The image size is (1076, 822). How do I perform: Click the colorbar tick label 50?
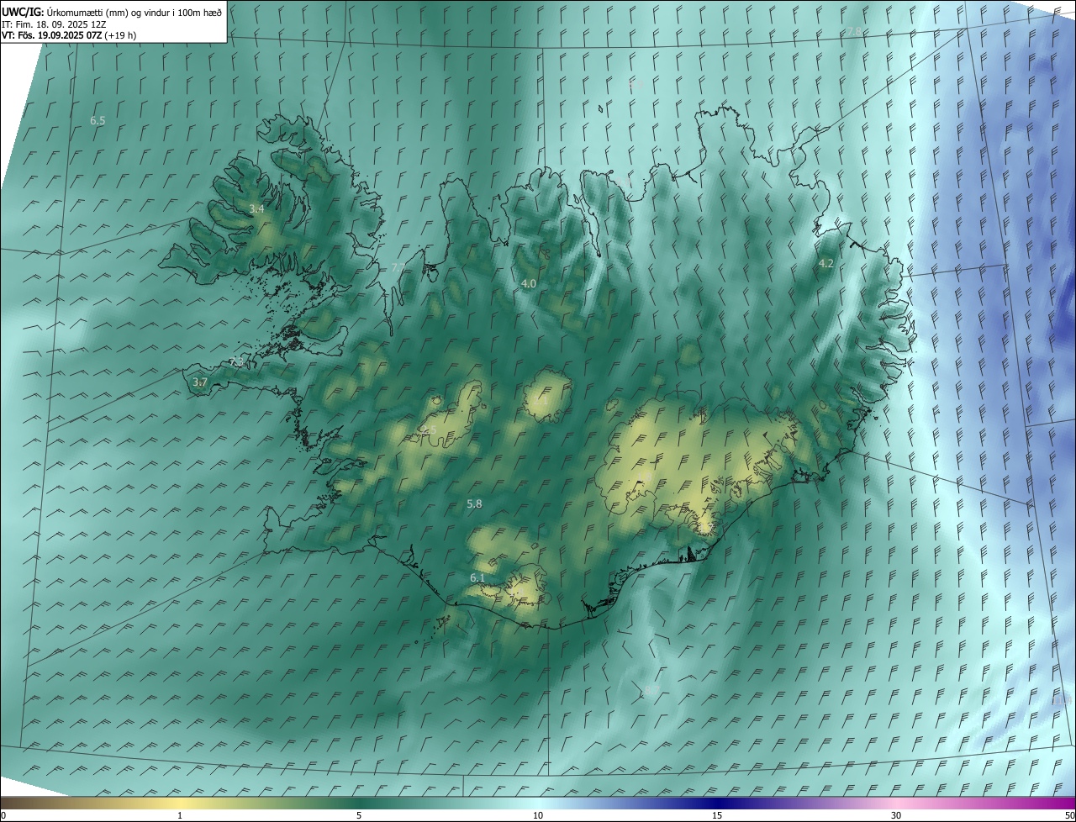pos(1069,815)
